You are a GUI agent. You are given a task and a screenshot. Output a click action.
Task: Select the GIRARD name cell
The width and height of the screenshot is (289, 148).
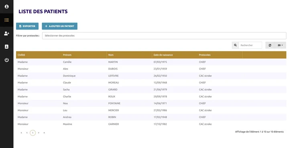click(x=113, y=90)
